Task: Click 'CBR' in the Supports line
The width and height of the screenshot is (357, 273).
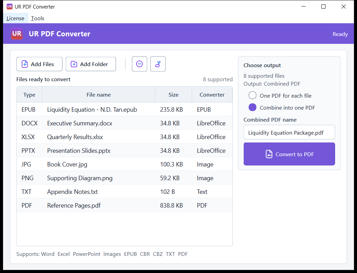Action: pos(145,254)
